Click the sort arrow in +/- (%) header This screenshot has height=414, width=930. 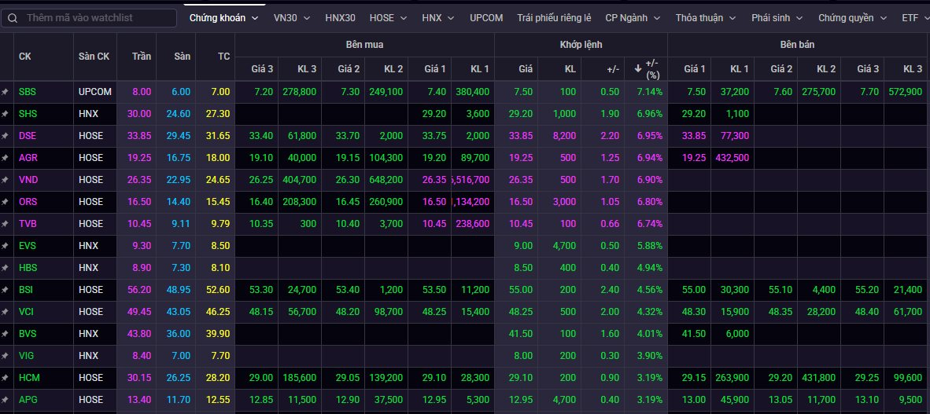pos(637,69)
